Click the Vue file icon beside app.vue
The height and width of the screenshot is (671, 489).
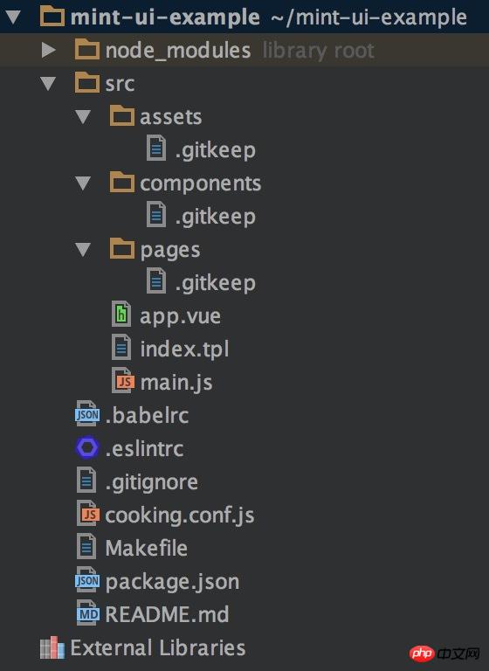pos(121,315)
